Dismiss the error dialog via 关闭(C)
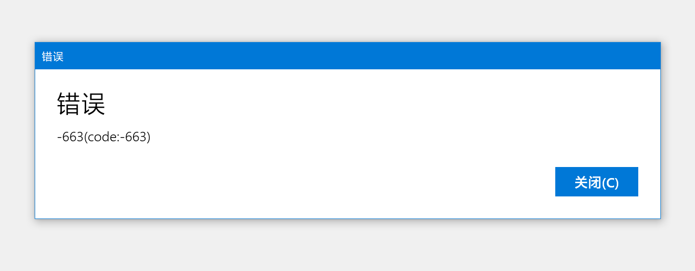The width and height of the screenshot is (695, 271). coord(596,182)
